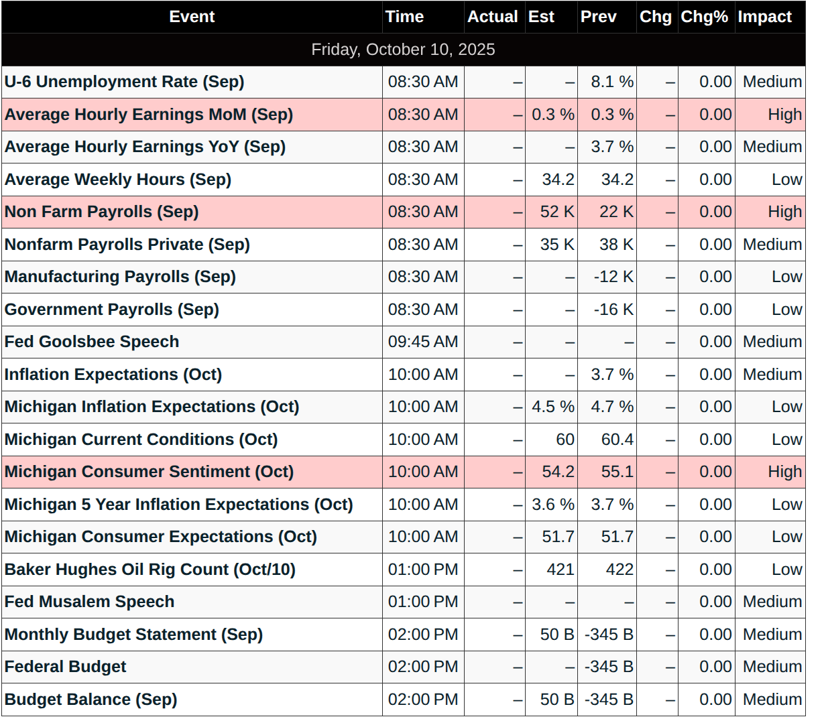The image size is (824, 723).
Task: Open the Monthly Budget Statement (Sep) event
Action: point(134,635)
